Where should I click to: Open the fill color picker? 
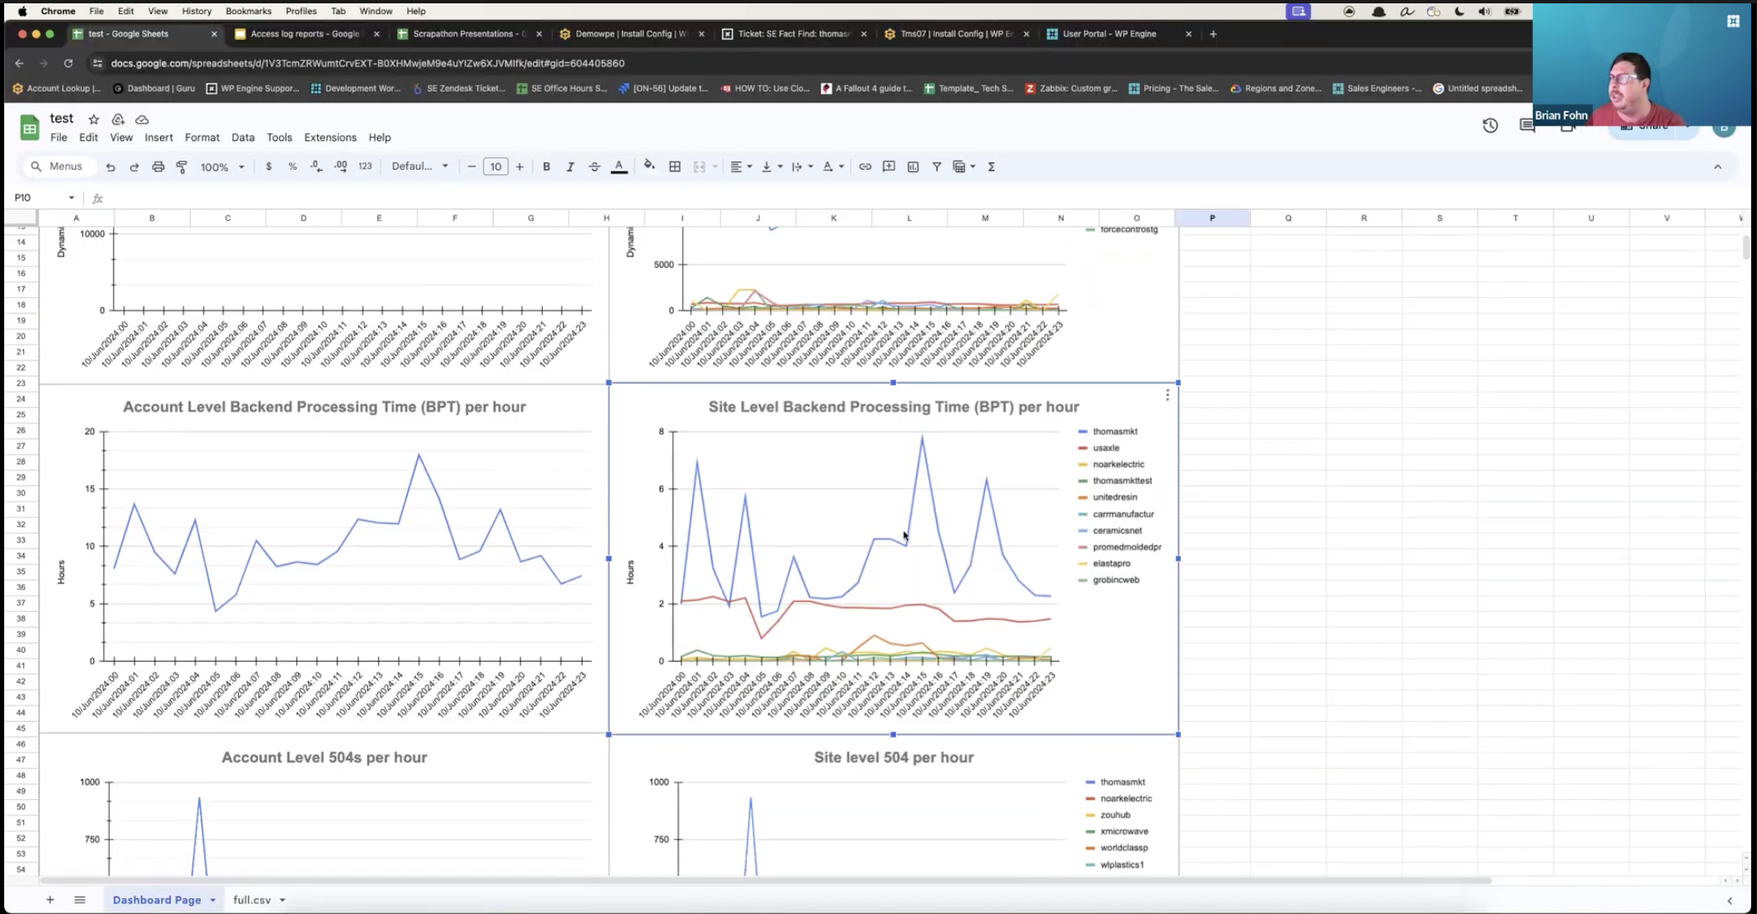tap(649, 166)
